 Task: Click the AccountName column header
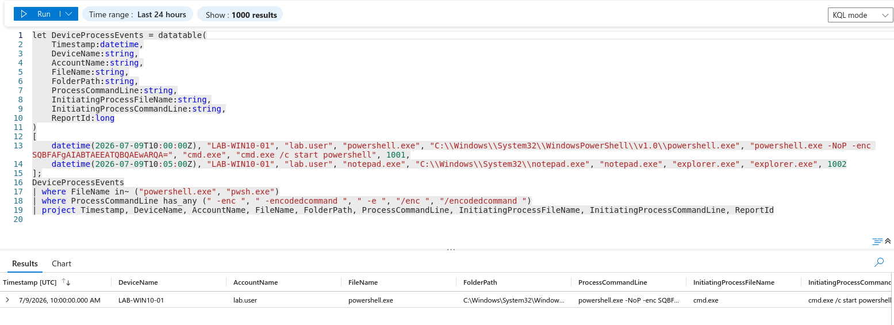point(255,282)
